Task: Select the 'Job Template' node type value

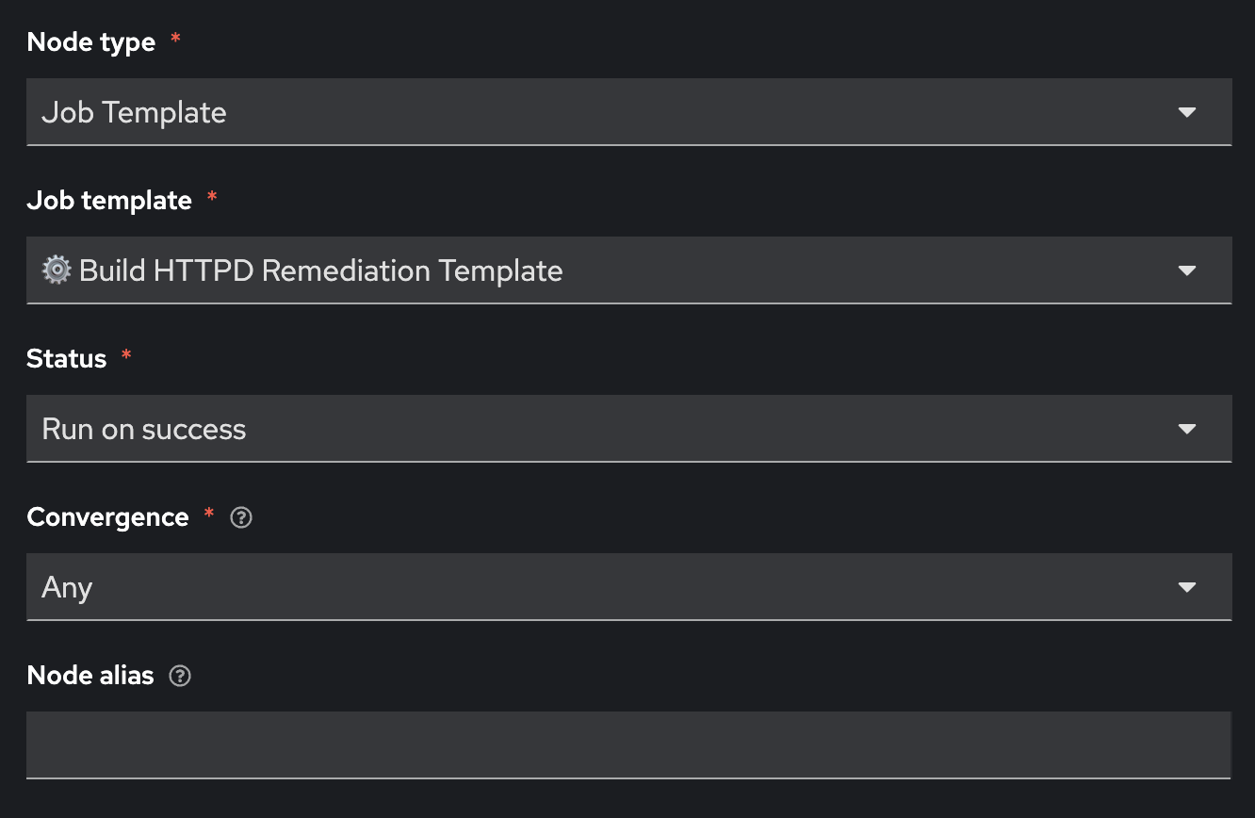Action: point(135,113)
